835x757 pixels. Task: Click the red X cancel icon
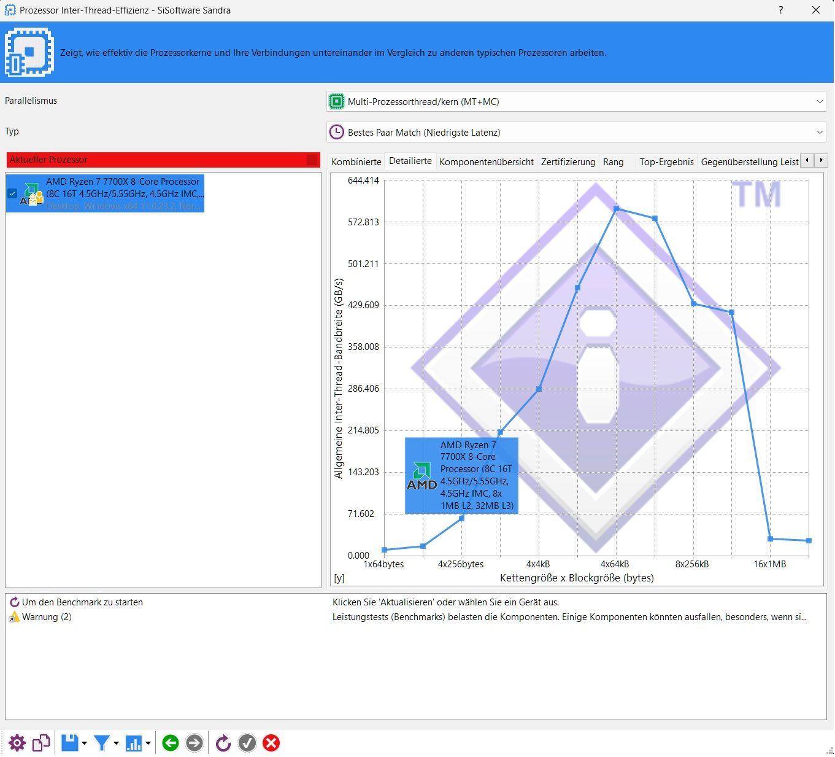[271, 743]
